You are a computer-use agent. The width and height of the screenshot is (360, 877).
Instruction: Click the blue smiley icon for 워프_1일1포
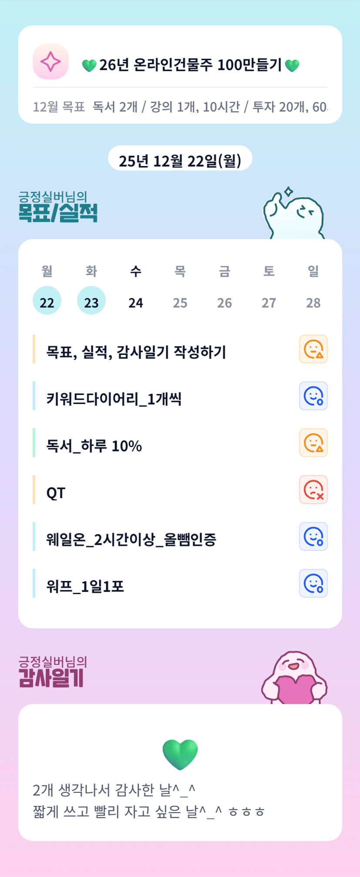313,583
